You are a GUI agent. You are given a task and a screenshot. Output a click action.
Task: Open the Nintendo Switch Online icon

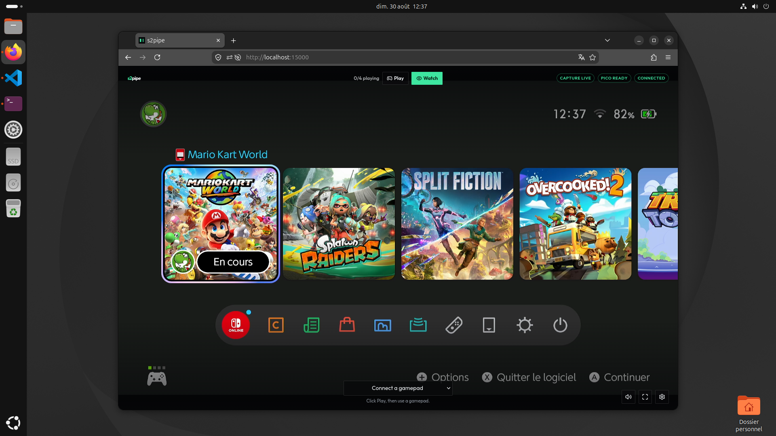coord(236,325)
